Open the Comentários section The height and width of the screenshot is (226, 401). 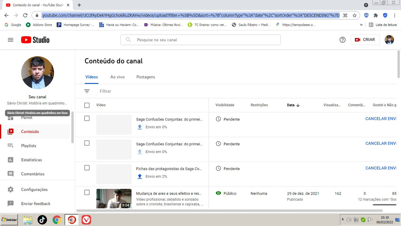[x=32, y=174]
